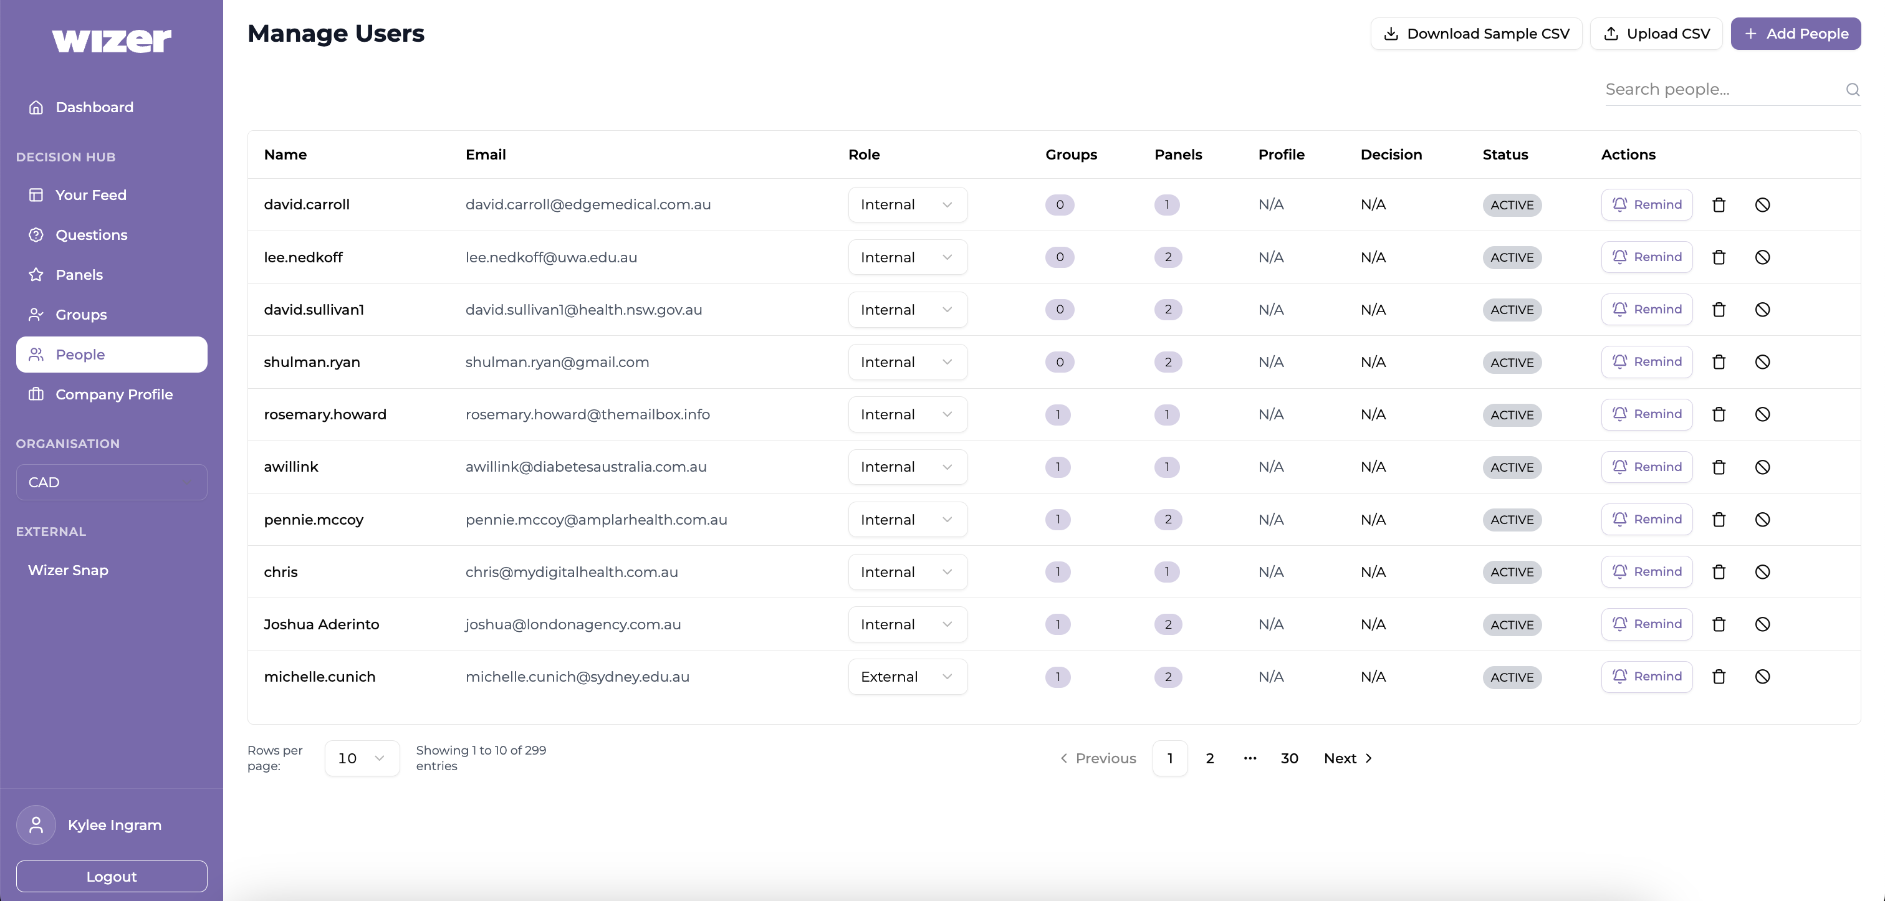Go to Dashboard in sidebar

point(94,108)
